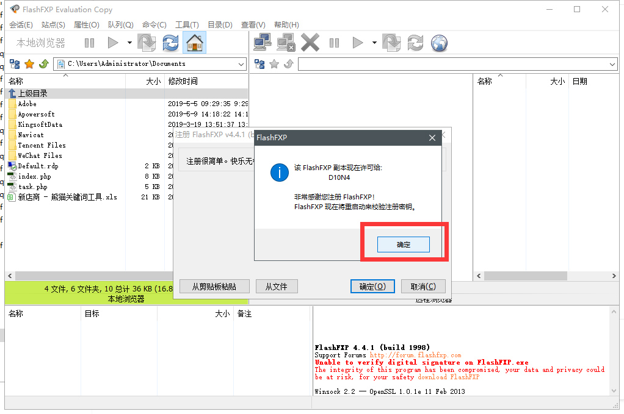Click the 取消(C) button
This screenshot has height=414, width=624.
(423, 287)
